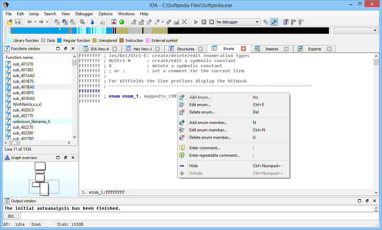This screenshot has width=382, height=230.
Task: Click the function icon beside WinMain(x,x,x,x)
Action: [8, 104]
